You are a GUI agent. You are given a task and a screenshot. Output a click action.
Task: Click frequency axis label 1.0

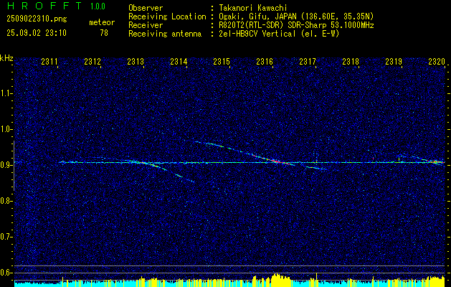pos(6,129)
